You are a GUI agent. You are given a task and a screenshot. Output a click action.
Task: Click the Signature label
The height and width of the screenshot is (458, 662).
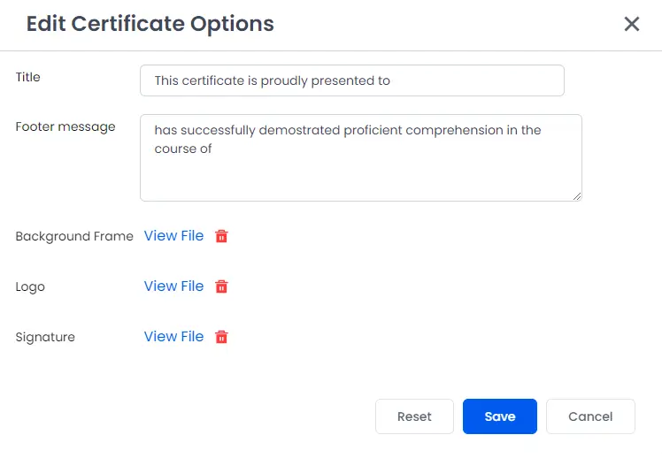pos(45,338)
